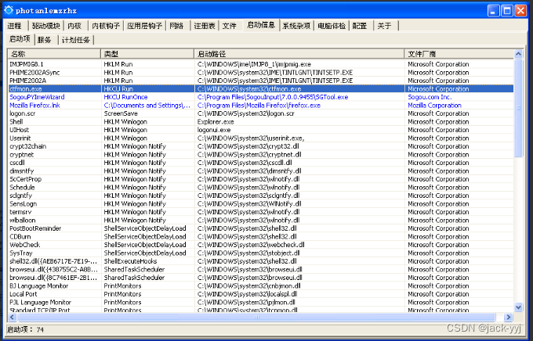Select the cryptnet row
The height and width of the screenshot is (341, 533).
click(x=261, y=154)
